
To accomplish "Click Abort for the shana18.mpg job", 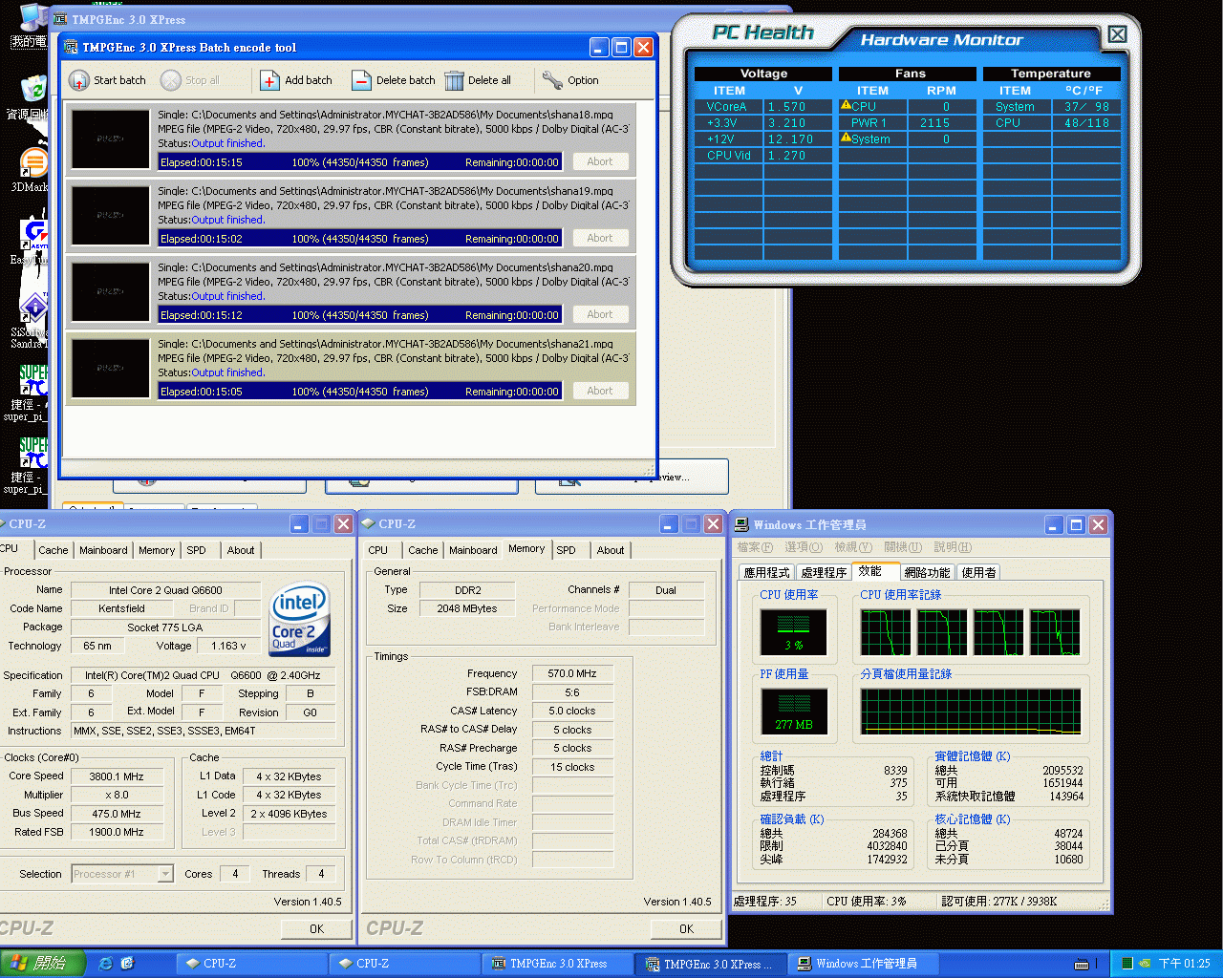I will pos(600,161).
